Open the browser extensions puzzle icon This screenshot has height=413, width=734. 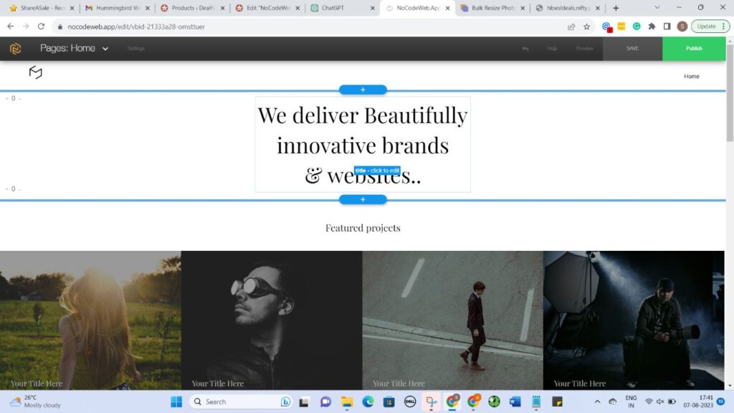(652, 26)
